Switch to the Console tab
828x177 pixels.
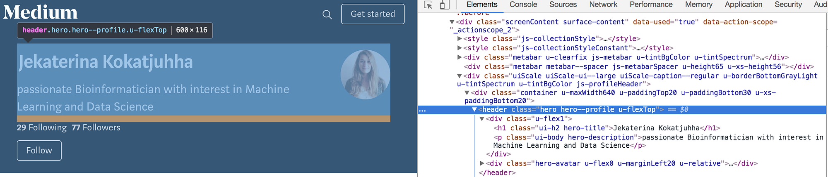click(x=523, y=5)
